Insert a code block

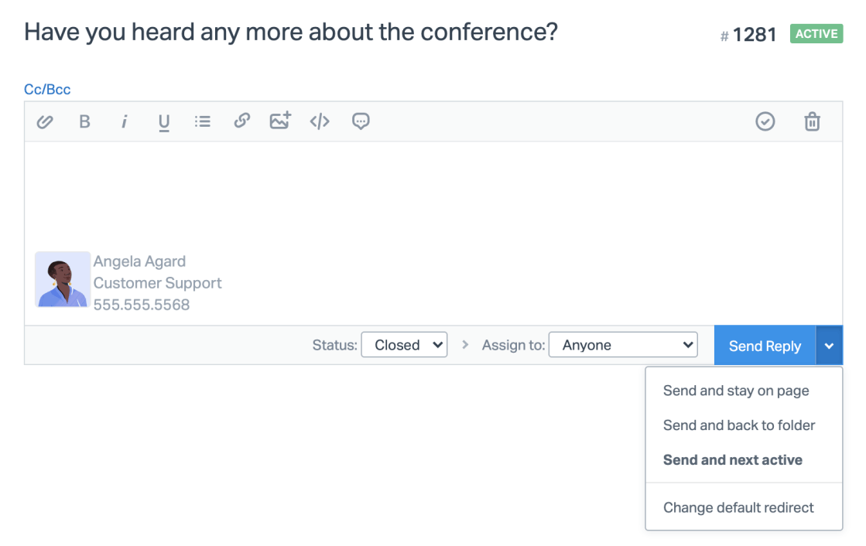click(320, 121)
